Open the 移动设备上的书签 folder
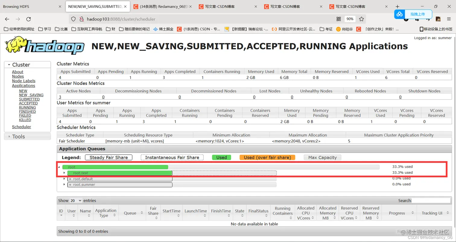The height and width of the screenshot is (242, 456). click(436, 29)
